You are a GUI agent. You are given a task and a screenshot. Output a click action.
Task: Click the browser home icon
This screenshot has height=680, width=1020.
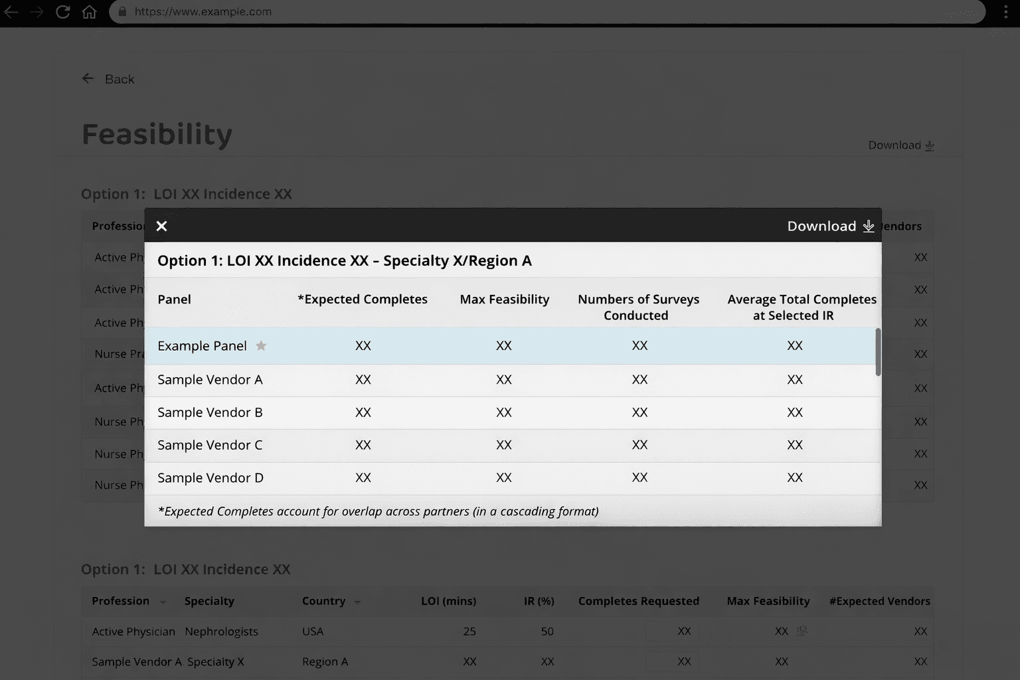point(89,12)
